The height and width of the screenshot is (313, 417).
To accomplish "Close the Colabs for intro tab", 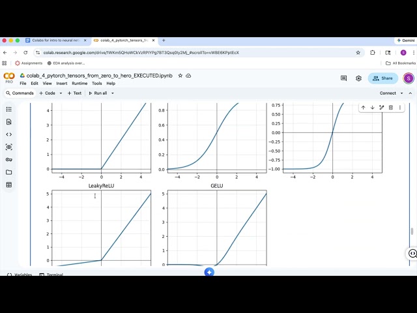I will 85,40.
